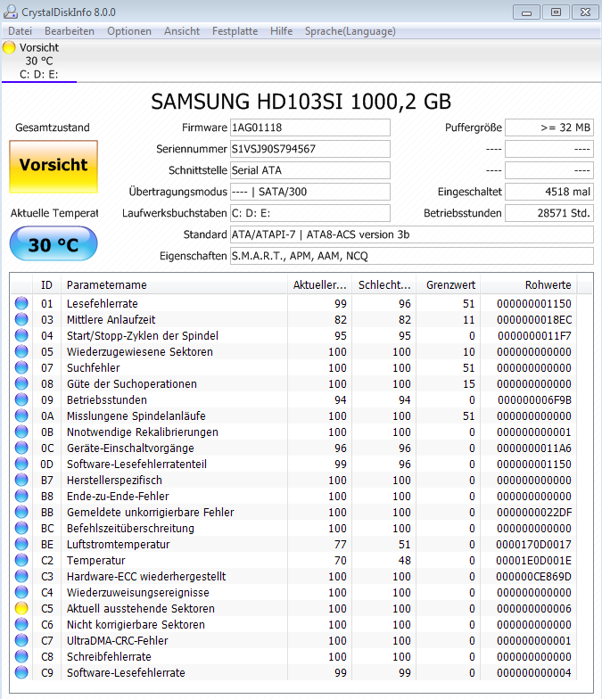Click the status icon in row C9 Software-Lesefehlerrate
602x699 pixels.
[21, 672]
